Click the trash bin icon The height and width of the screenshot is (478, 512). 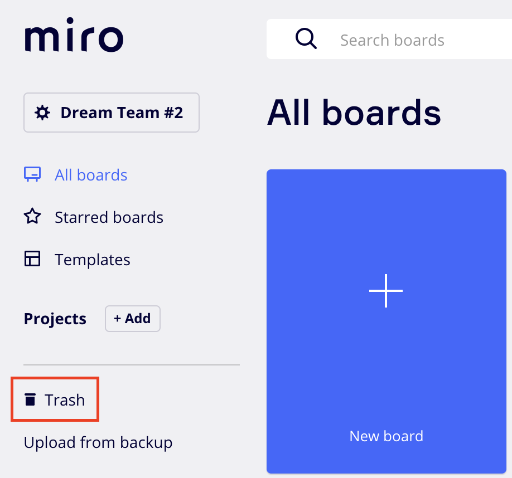30,399
